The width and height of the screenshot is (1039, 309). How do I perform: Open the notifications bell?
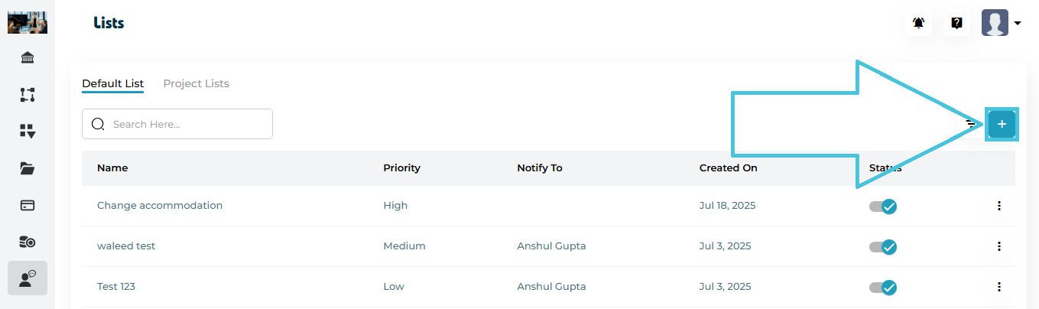tap(919, 23)
